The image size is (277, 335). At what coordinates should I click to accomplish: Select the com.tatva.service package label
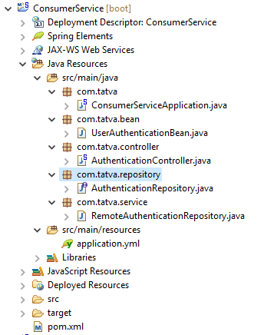point(112,202)
